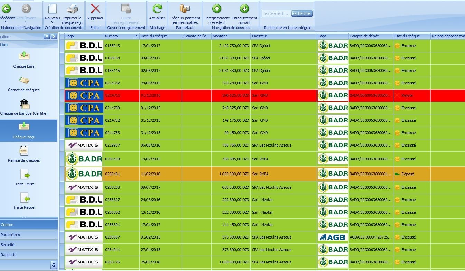465x271 pixels.
Task: Focus the Texte à rechercher search field
Action: coord(276,13)
